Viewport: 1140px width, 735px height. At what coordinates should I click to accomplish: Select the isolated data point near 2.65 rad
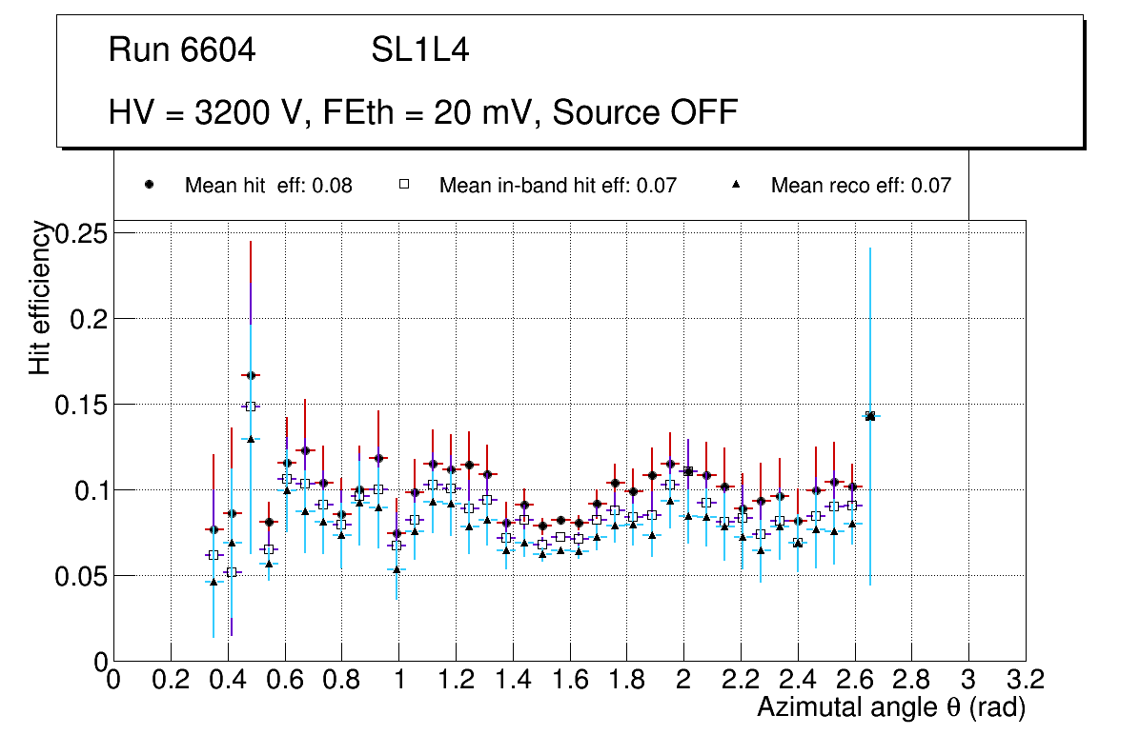869,416
